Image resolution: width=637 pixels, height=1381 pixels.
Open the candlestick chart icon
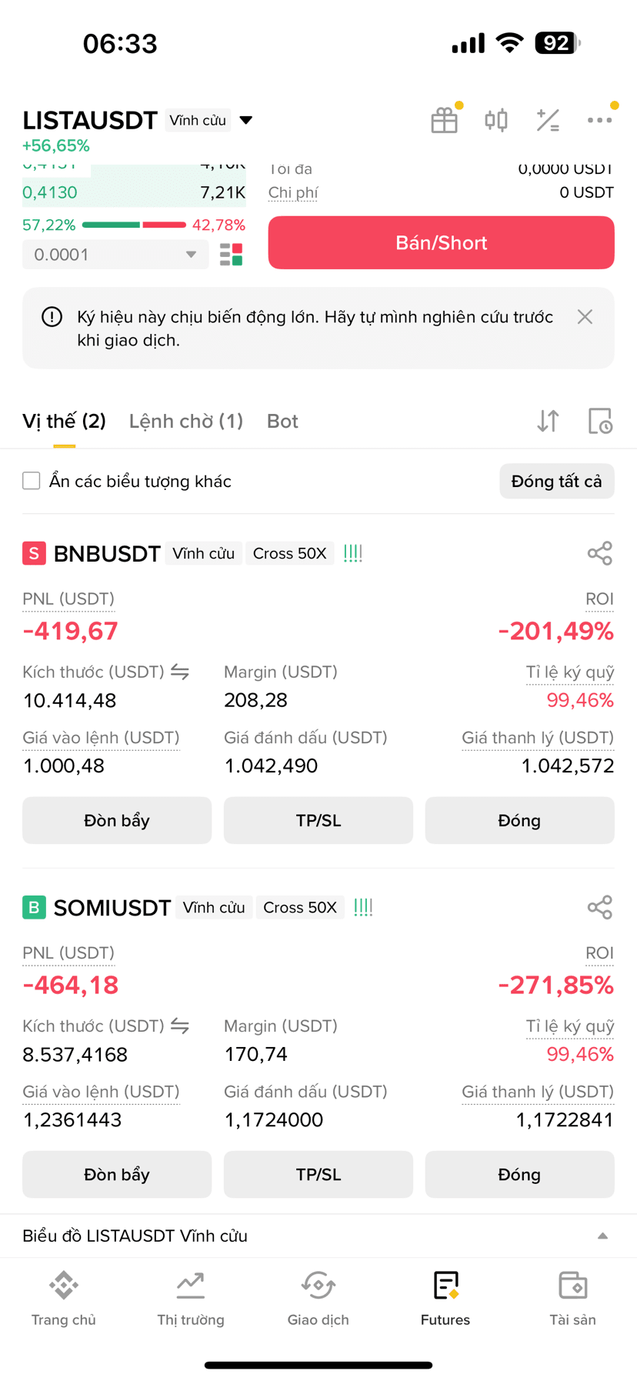click(x=496, y=120)
